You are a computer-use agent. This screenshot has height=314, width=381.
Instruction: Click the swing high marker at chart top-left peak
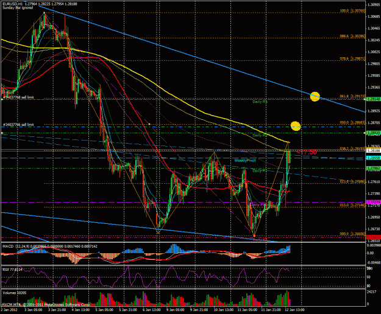point(45,13)
